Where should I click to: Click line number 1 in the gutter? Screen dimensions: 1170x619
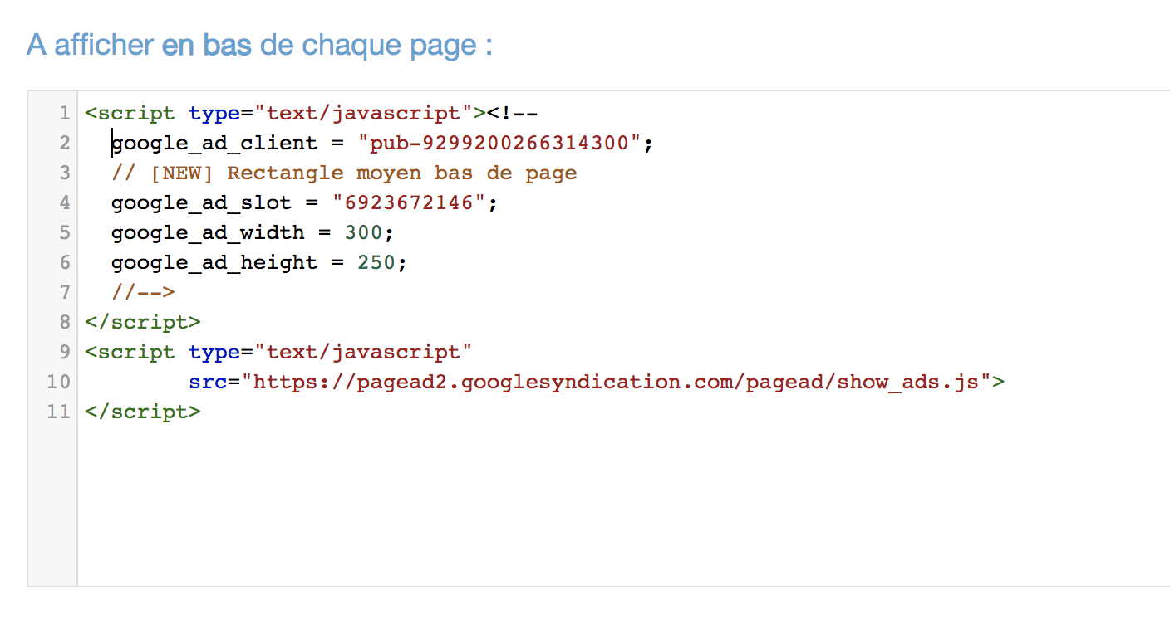[65, 113]
